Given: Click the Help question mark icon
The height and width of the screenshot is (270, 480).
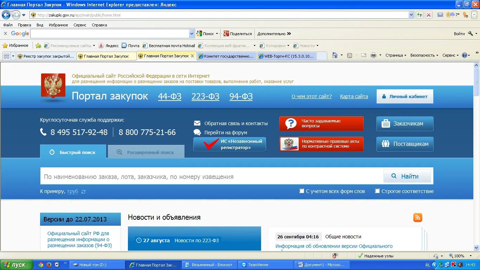Looking at the screenshot, I should (465, 55).
